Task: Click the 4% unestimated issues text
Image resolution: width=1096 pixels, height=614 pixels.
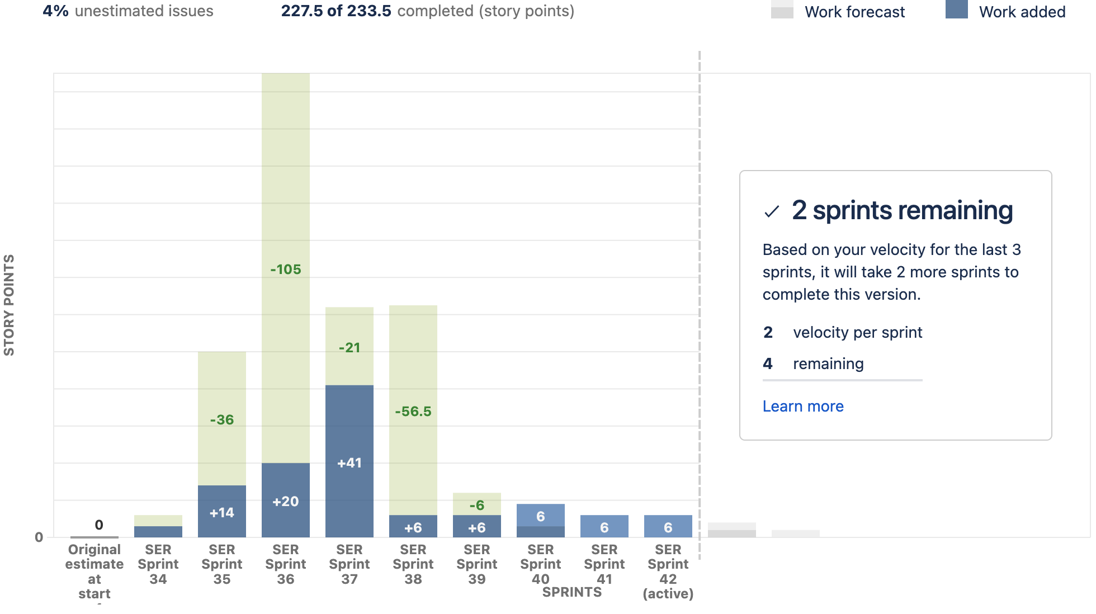Action: [x=128, y=11]
